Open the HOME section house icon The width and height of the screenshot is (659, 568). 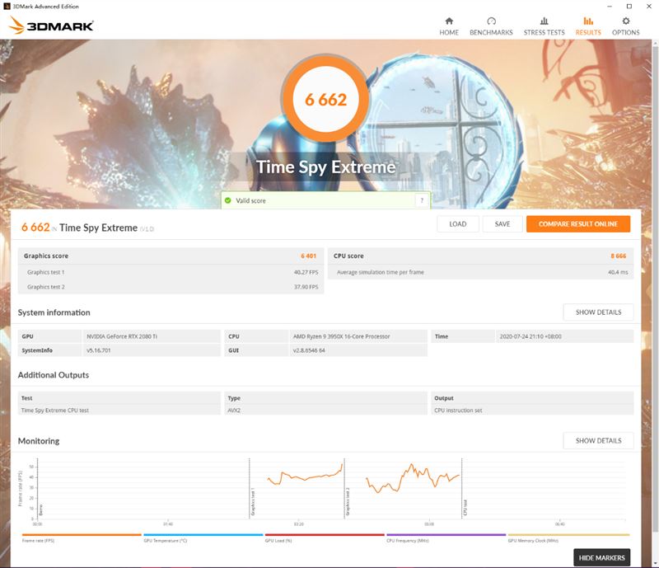449,21
